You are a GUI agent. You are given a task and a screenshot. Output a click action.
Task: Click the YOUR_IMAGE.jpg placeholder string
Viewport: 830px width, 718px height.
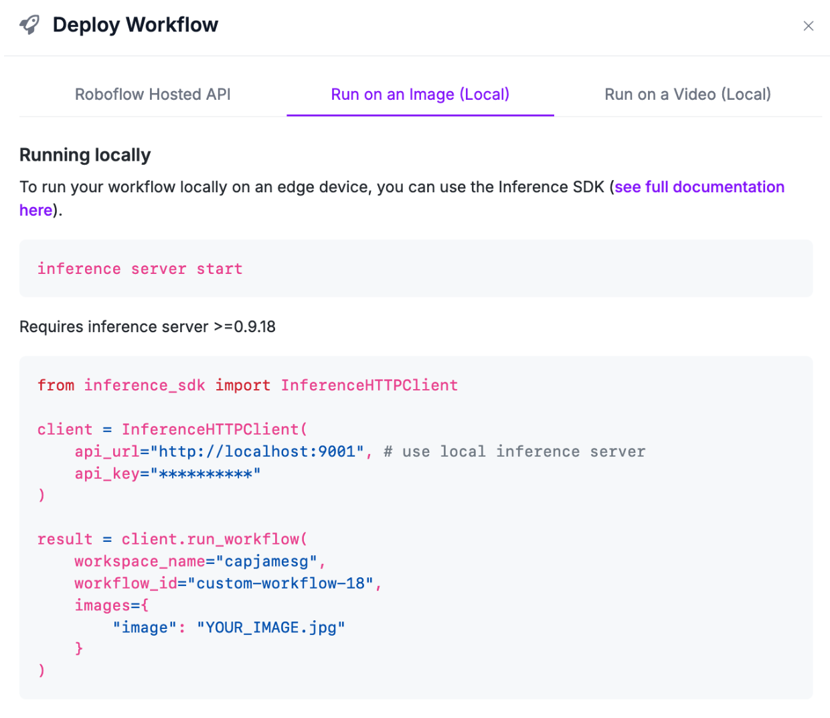pyautogui.click(x=270, y=628)
